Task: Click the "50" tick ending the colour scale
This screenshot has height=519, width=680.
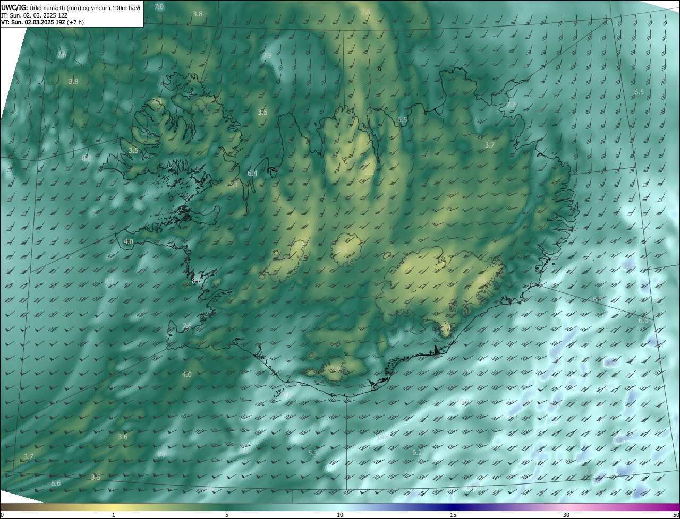Action: (676, 515)
